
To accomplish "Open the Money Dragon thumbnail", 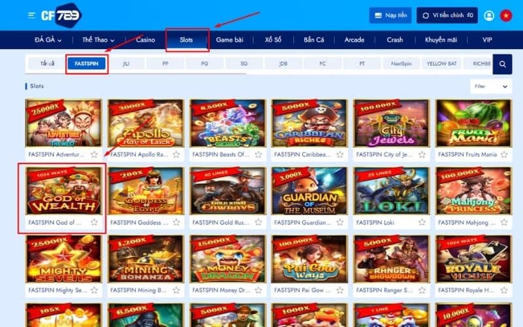I will pyautogui.click(x=228, y=259).
